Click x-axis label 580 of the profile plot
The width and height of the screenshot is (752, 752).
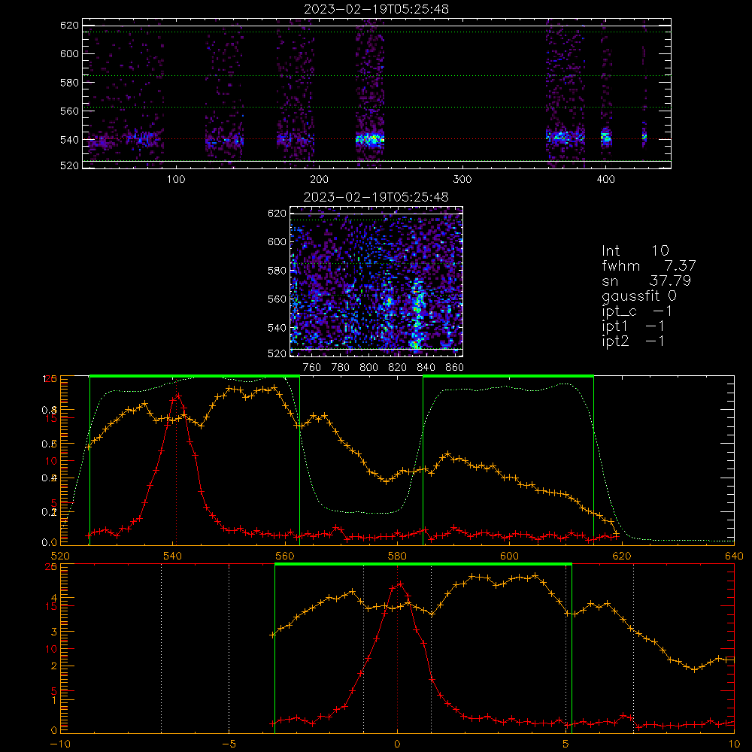coord(397,556)
